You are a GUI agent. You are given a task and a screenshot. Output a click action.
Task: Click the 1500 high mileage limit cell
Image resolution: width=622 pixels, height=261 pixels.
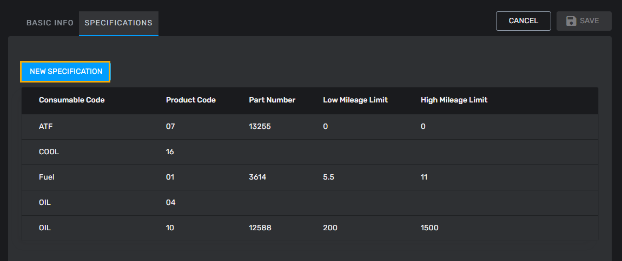[429, 228]
